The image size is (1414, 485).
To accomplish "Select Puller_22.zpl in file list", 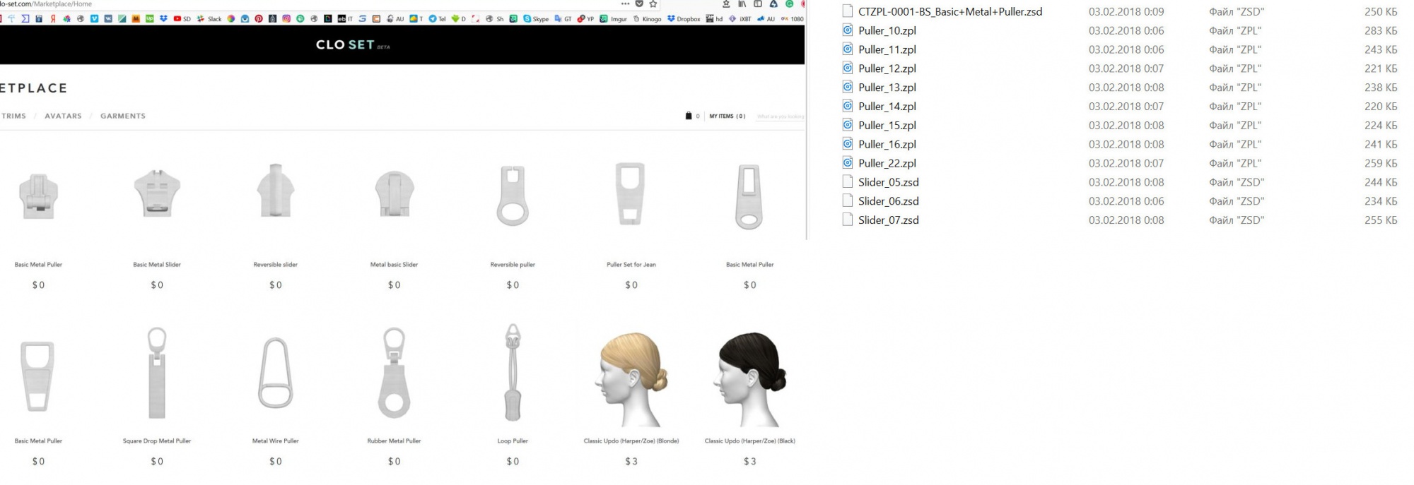I will pyautogui.click(x=887, y=164).
